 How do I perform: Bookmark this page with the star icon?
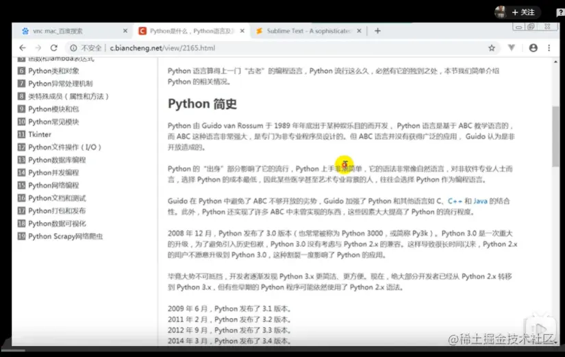coord(492,47)
